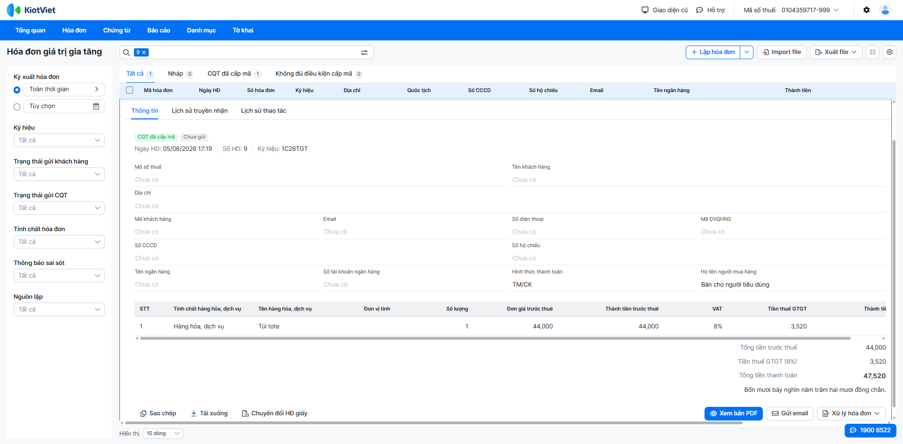Open the Báo cáo menu
Screen dimensions: 903x444
point(158,31)
